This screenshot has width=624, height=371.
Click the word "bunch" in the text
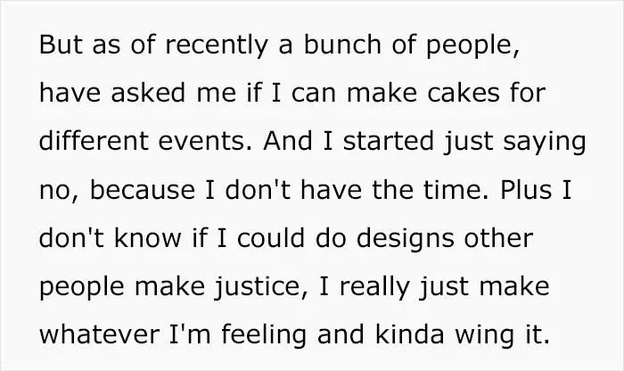342,44
